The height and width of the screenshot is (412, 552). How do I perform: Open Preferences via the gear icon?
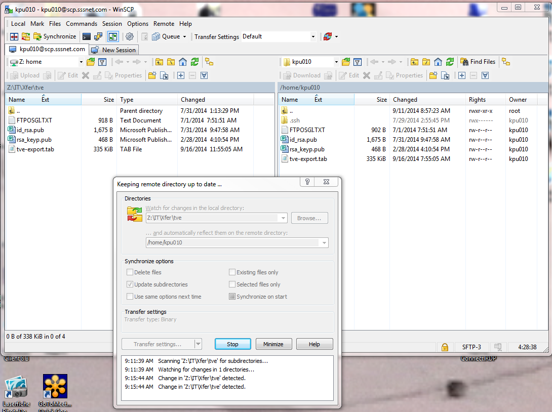130,36
